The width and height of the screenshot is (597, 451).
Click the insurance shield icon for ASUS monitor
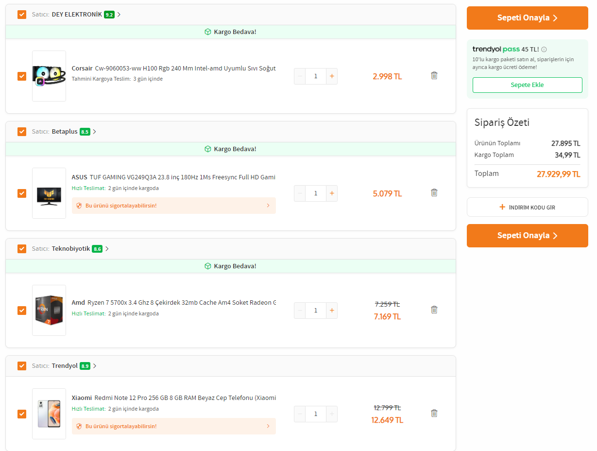coord(79,206)
